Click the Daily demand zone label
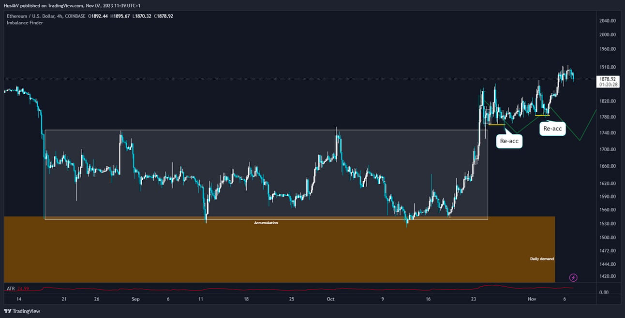The image size is (625, 318). (x=542, y=259)
